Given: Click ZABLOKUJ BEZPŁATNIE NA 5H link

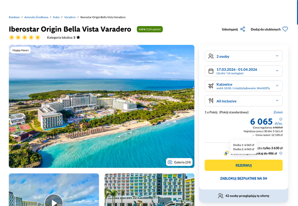Looking at the screenshot, I should [x=244, y=178].
